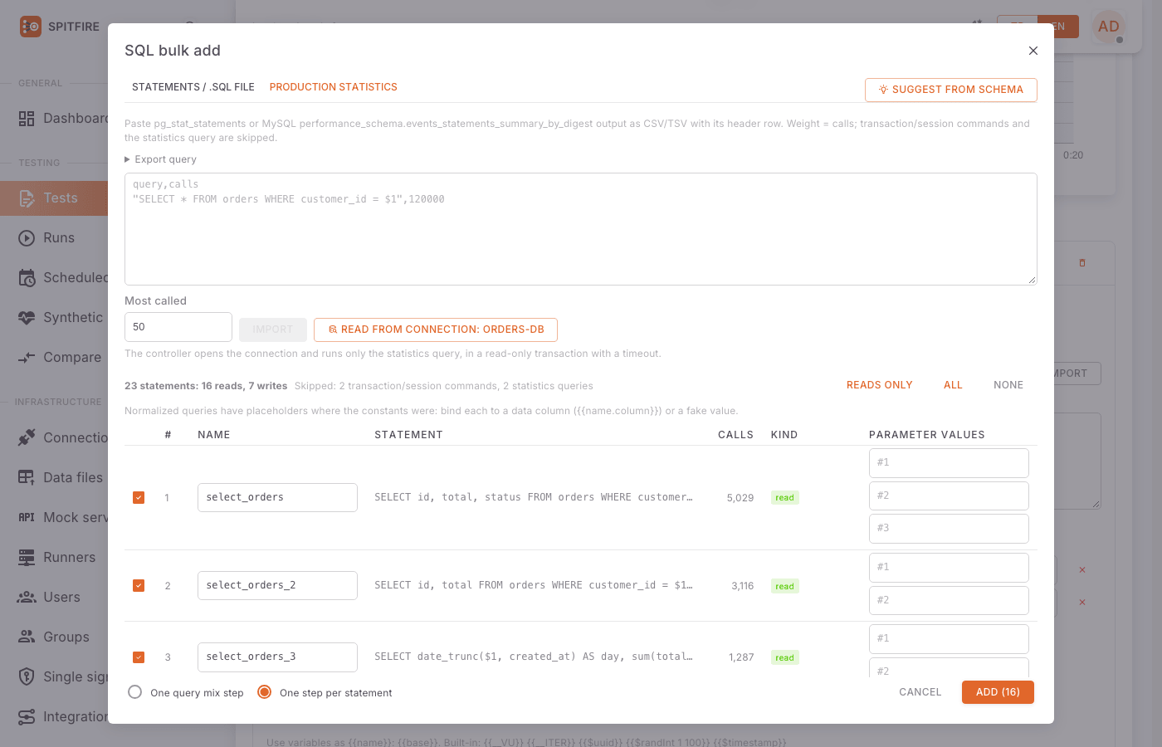Click the Runners server icon
This screenshot has width=1162, height=747.
(27, 557)
